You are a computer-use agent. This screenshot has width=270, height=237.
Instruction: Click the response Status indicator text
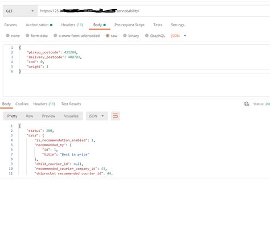click(261, 104)
